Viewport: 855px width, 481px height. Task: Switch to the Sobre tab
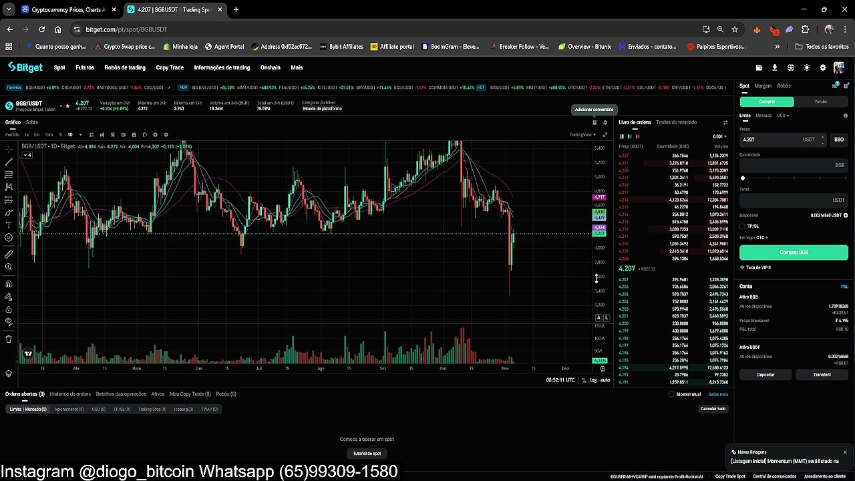point(32,122)
